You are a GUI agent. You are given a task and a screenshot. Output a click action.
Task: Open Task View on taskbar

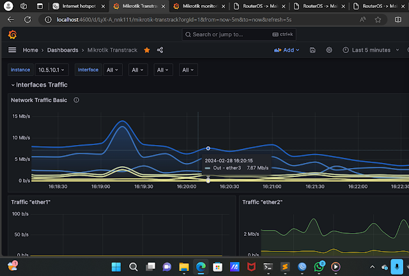pos(150,266)
